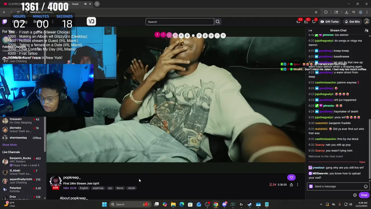Open Chrome media controls icon
The image size is (371, 209).
pyautogui.click(x=354, y=12)
